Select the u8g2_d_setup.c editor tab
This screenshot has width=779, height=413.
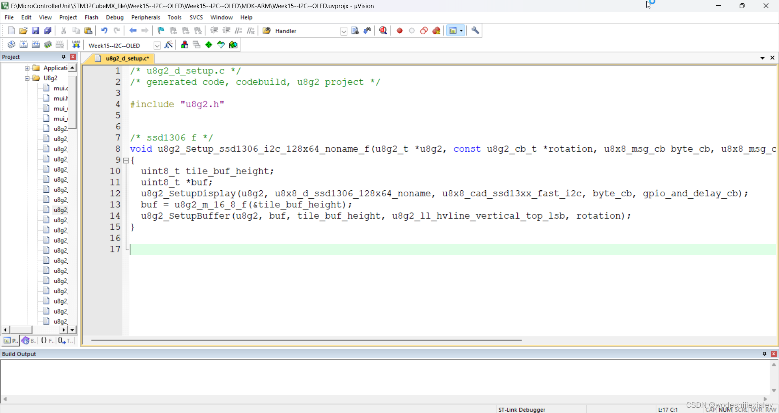(x=123, y=58)
